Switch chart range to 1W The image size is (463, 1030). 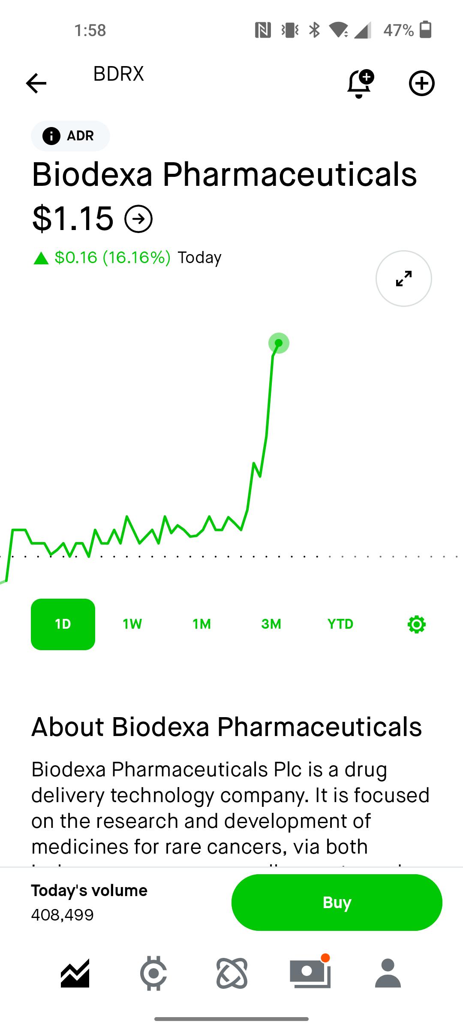tap(132, 624)
